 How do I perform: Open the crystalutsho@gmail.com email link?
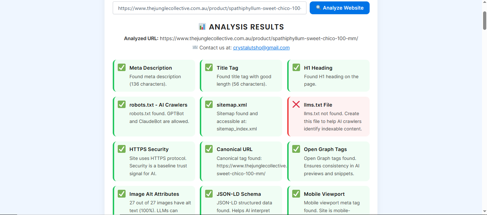point(261,47)
